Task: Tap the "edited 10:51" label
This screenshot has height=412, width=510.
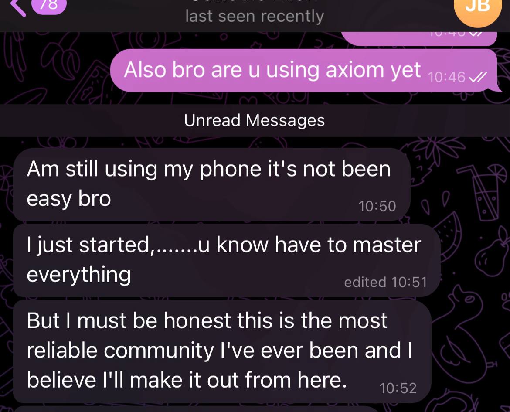Action: [385, 282]
